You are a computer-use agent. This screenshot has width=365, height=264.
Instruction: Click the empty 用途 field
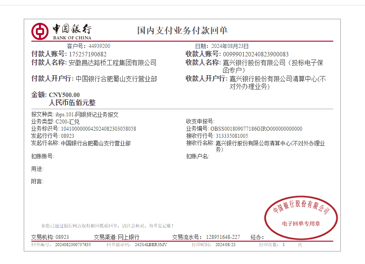(x=63, y=169)
